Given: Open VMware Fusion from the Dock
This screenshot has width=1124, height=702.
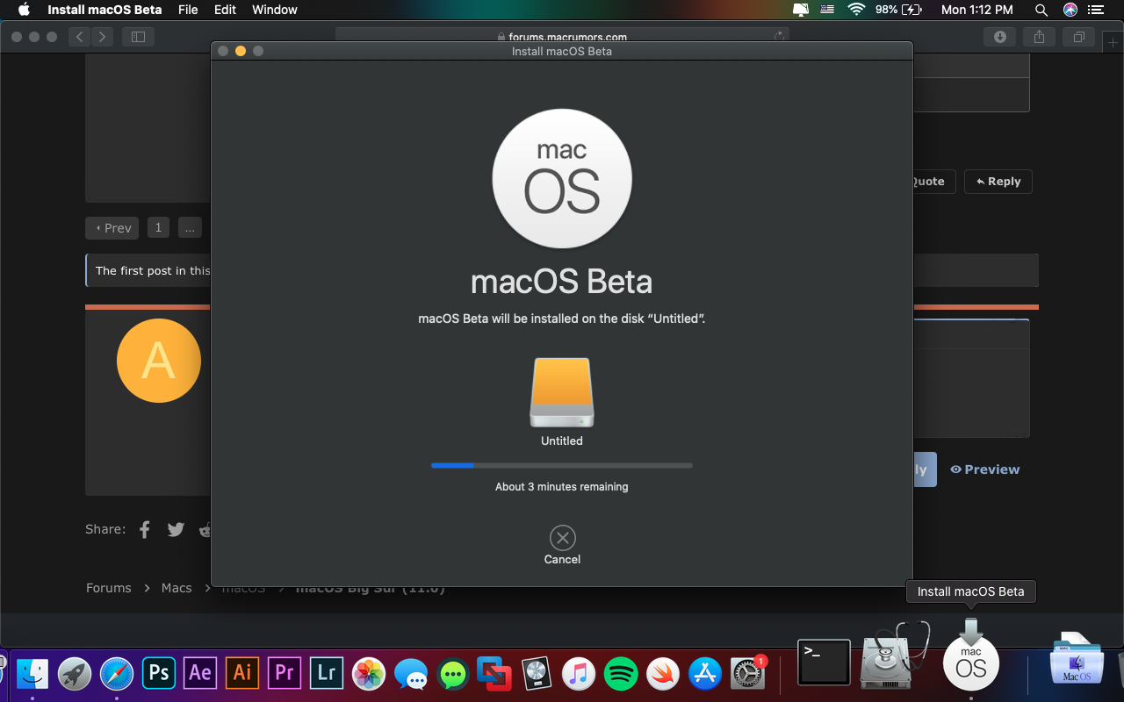Looking at the screenshot, I should click(494, 673).
